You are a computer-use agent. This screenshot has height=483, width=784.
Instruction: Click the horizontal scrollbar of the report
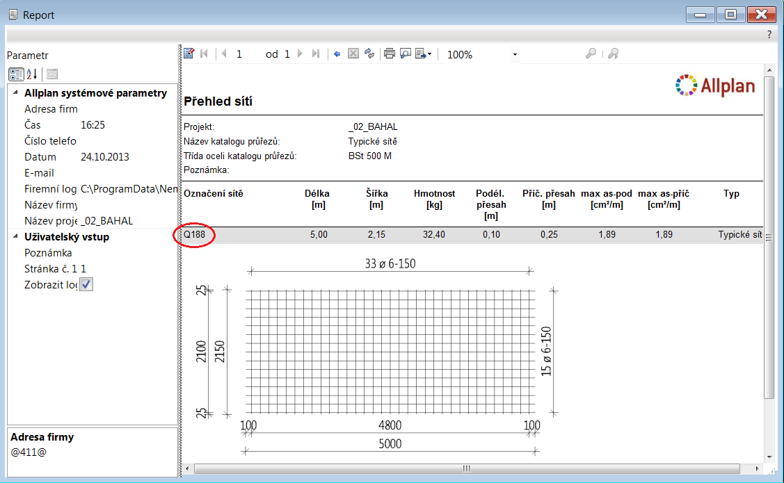coord(466,468)
